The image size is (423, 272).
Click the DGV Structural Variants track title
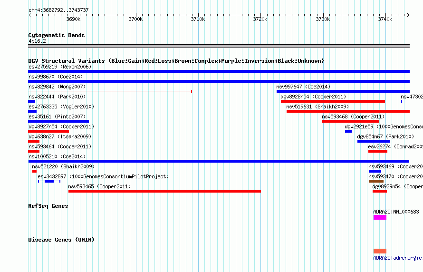[x=176, y=61]
